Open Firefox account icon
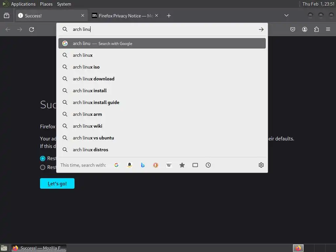The image size is (336, 252). pyautogui.click(x=304, y=29)
